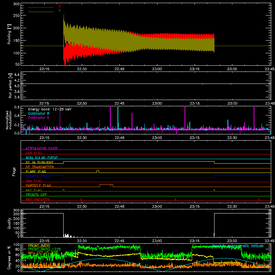
Task: Click the '0.4' modulation axis value
Action: click(17, 115)
